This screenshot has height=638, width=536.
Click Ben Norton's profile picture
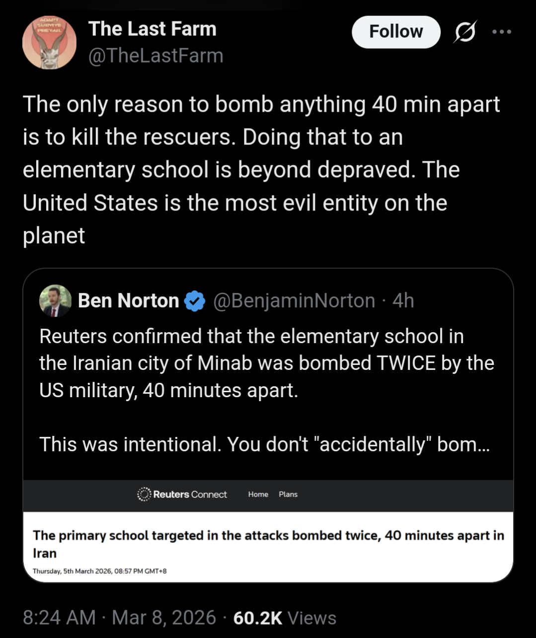click(x=55, y=301)
